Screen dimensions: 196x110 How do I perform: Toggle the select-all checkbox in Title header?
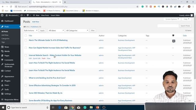[26, 35]
